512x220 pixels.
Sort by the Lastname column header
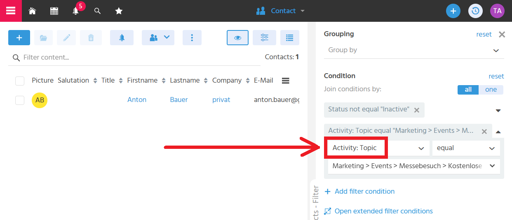pyautogui.click(x=185, y=81)
